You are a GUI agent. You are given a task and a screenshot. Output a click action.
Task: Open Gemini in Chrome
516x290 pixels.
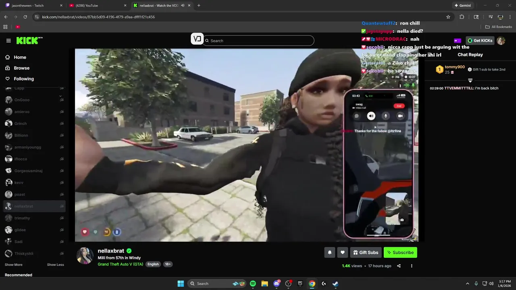pyautogui.click(x=462, y=6)
